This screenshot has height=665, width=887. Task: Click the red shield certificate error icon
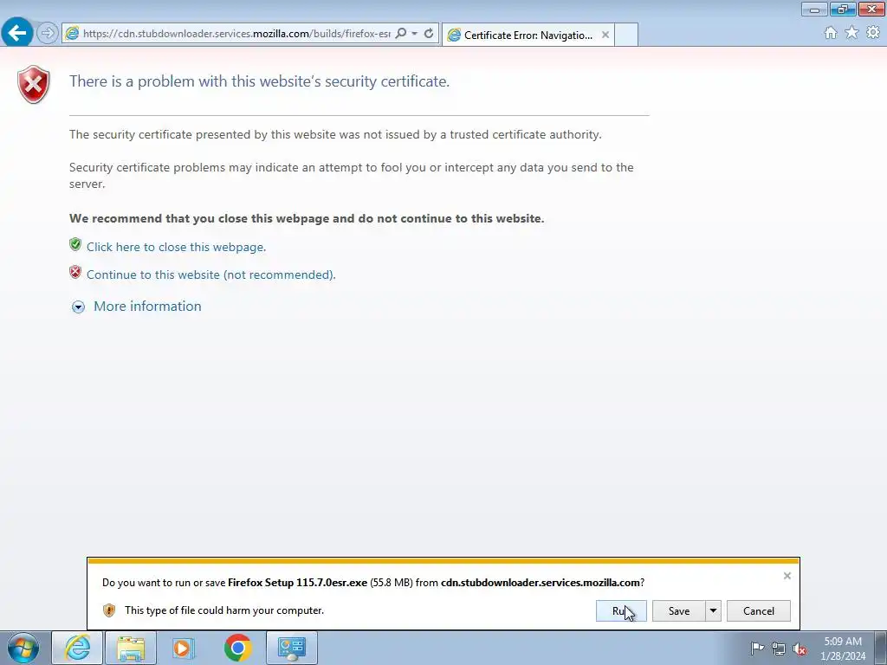(x=34, y=84)
